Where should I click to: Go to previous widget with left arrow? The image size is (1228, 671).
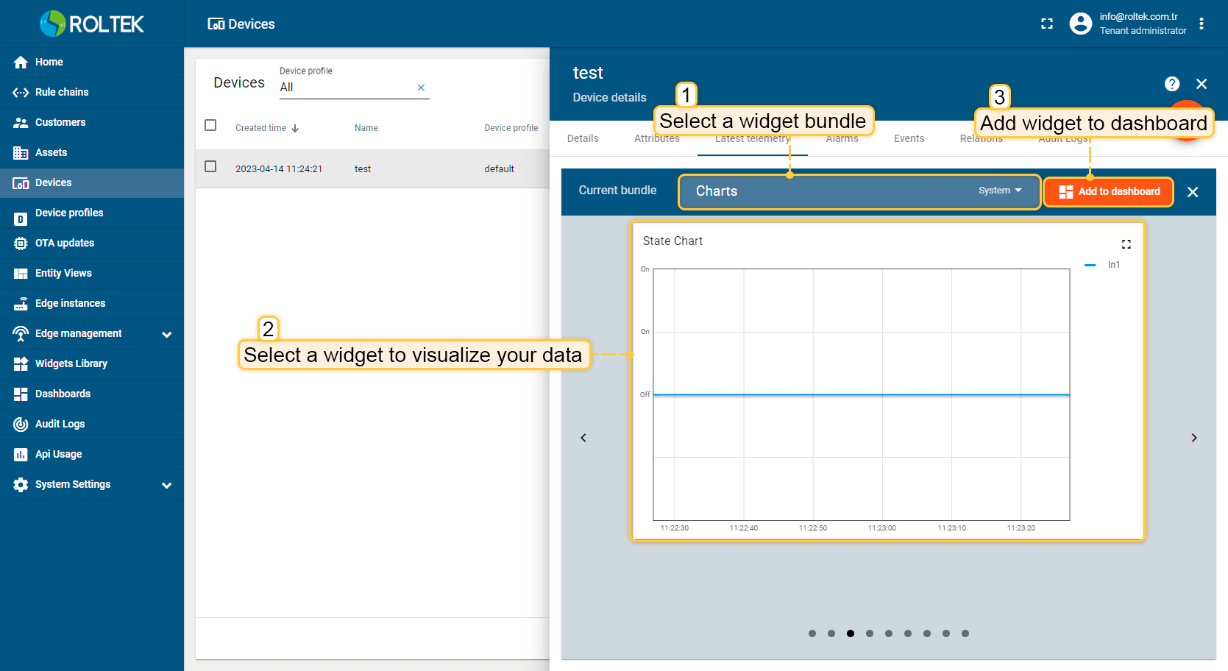583,438
